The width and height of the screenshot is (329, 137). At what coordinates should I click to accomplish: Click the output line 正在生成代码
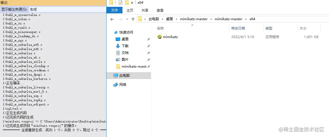click(15, 113)
